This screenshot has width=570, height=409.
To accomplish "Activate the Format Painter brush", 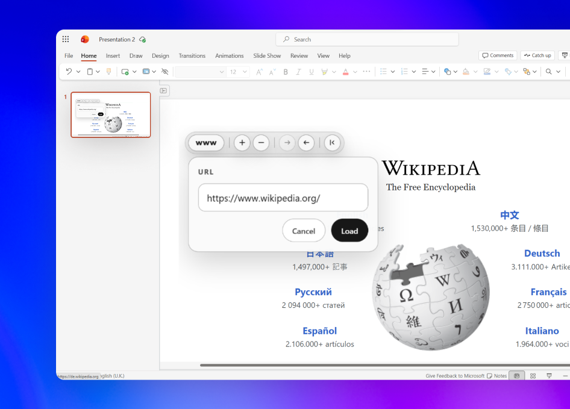I will pyautogui.click(x=108, y=72).
